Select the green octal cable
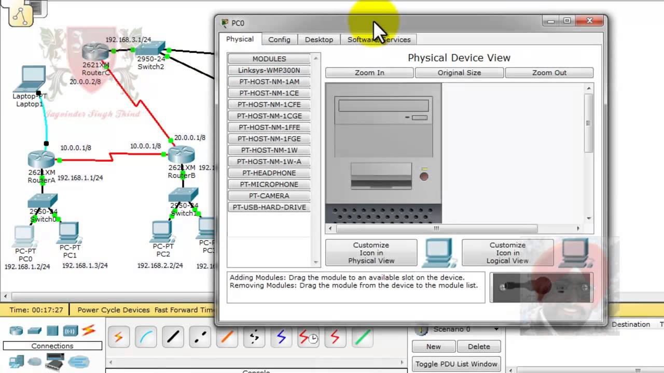Viewport: 664px width, 373px height. [362, 338]
